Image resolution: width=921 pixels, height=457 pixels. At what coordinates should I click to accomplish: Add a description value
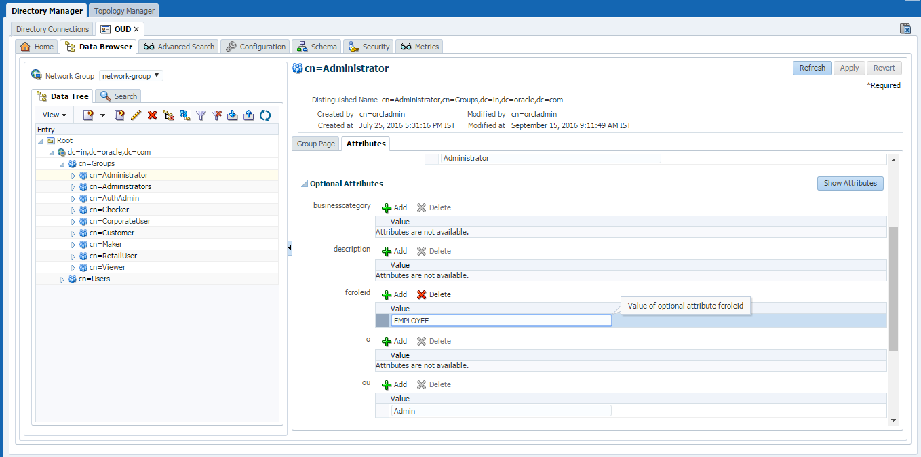point(395,251)
